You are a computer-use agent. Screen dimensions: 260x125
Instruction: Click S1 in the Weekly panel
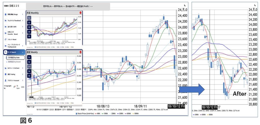[29, 57]
